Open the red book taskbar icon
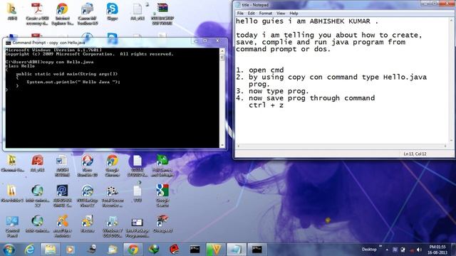 pyautogui.click(x=174, y=249)
